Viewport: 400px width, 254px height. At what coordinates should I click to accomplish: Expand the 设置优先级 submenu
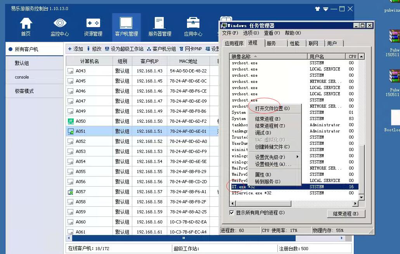[x=275, y=157]
